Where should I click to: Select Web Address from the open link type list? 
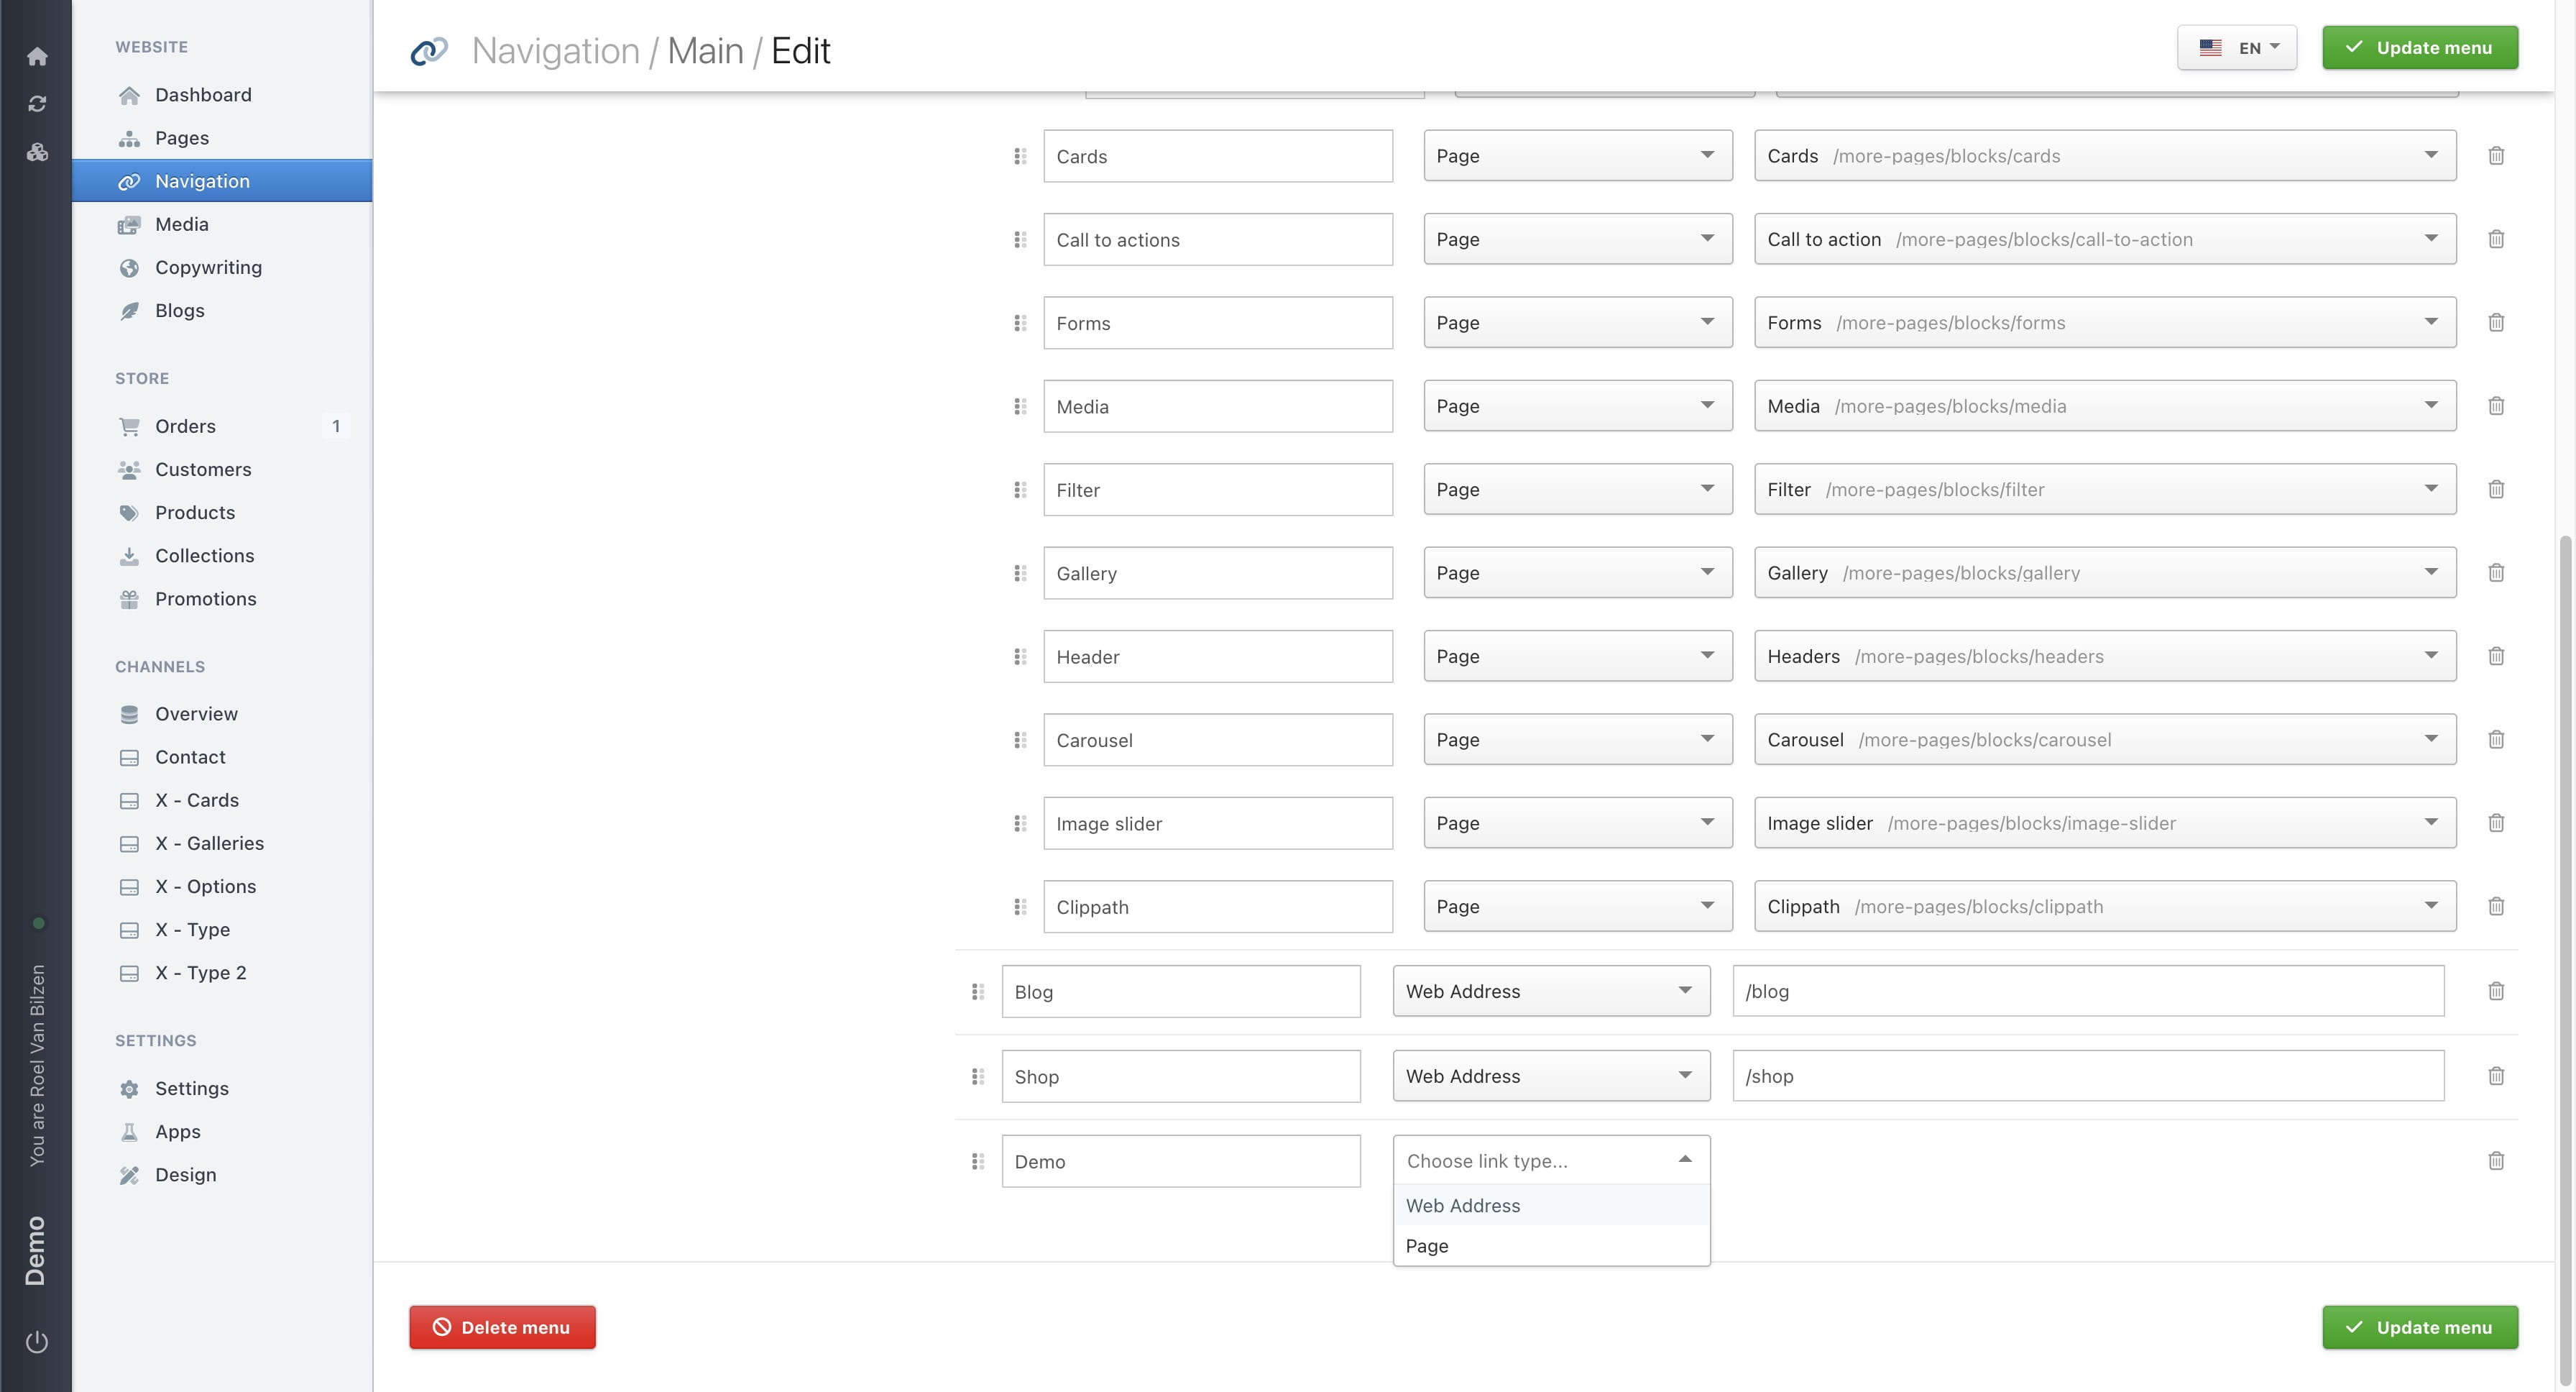coord(1462,1205)
